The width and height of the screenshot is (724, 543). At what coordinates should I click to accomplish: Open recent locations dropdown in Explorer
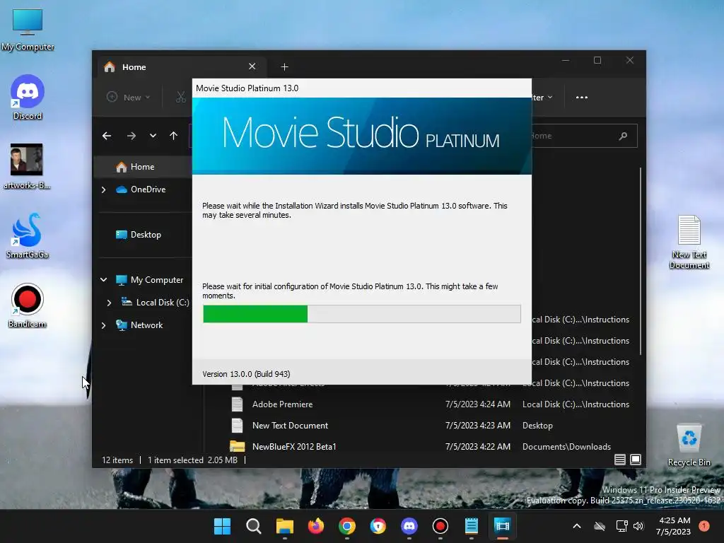pyautogui.click(x=153, y=136)
